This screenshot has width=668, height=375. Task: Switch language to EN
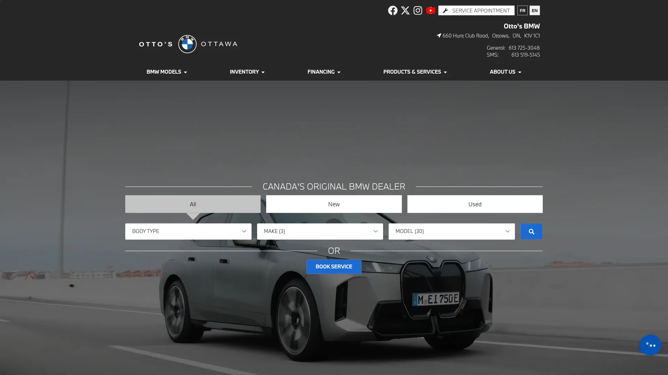pyautogui.click(x=535, y=10)
